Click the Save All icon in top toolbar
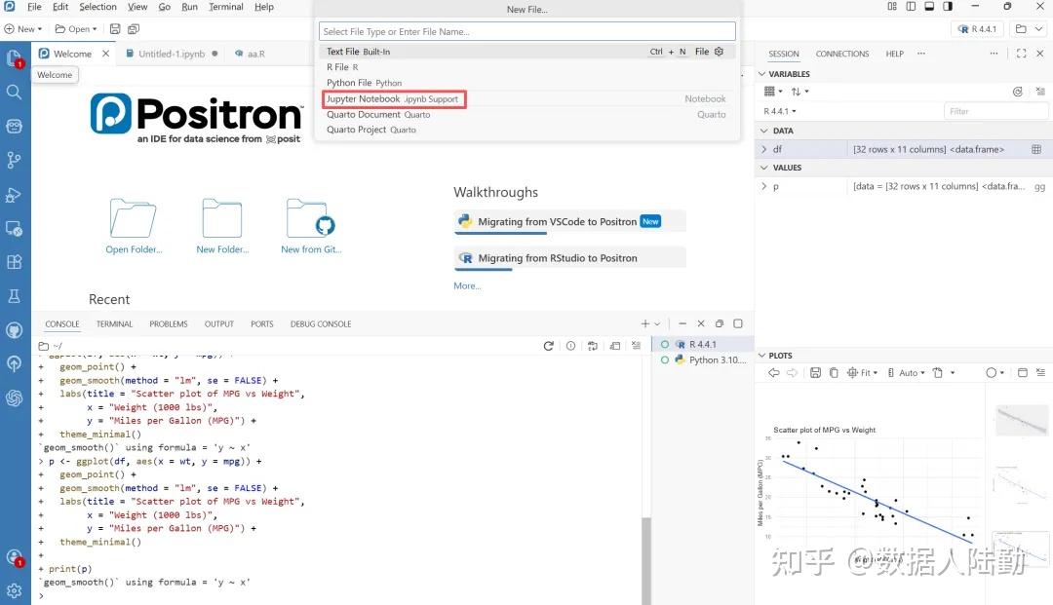The width and height of the screenshot is (1053, 605). 134,29
